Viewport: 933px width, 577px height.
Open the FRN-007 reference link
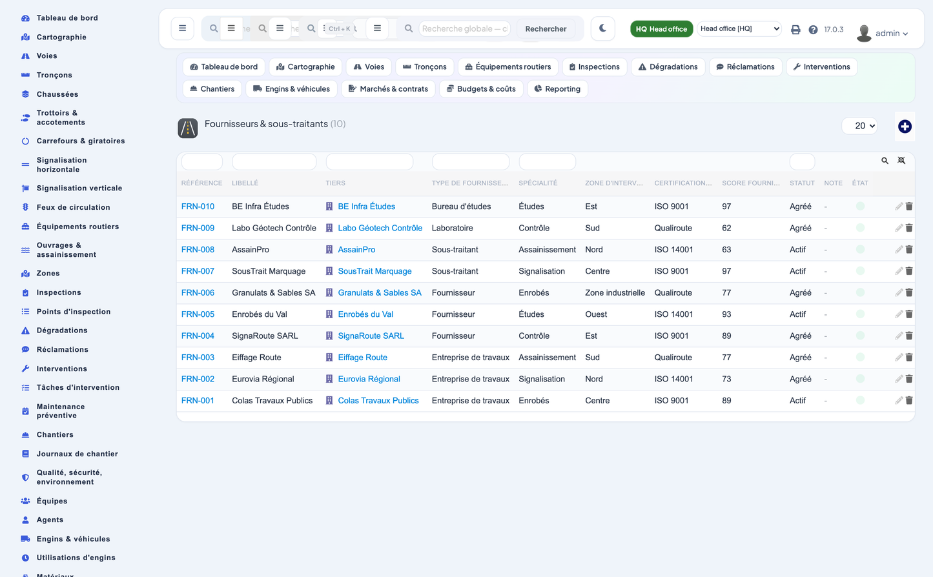[198, 271]
